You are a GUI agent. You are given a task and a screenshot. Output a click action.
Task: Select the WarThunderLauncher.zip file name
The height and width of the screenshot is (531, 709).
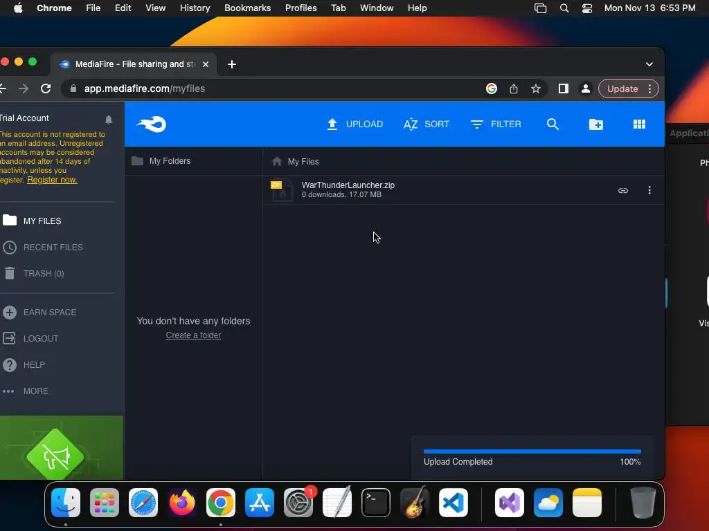point(348,185)
